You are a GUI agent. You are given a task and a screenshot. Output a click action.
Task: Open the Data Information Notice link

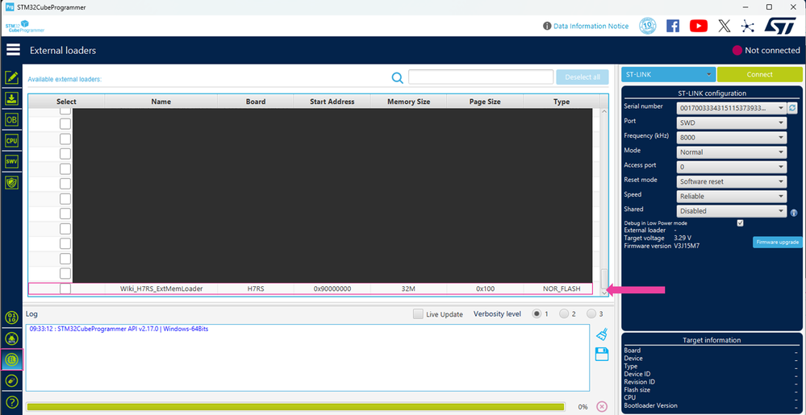click(591, 27)
